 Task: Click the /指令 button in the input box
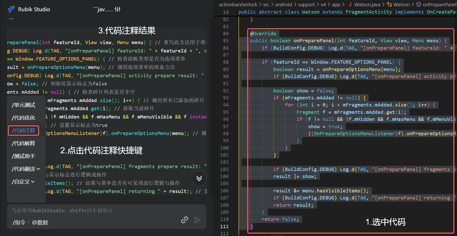[19, 222]
